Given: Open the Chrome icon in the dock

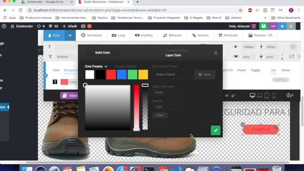Looking at the screenshot, I should (x=162, y=169).
